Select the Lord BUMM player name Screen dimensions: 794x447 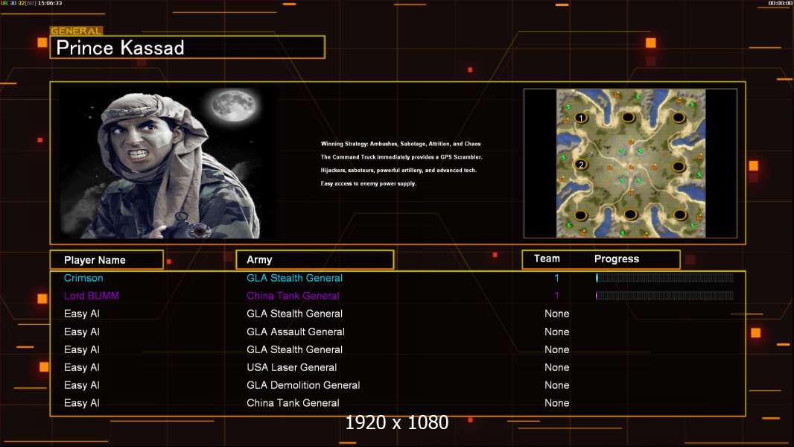point(92,296)
